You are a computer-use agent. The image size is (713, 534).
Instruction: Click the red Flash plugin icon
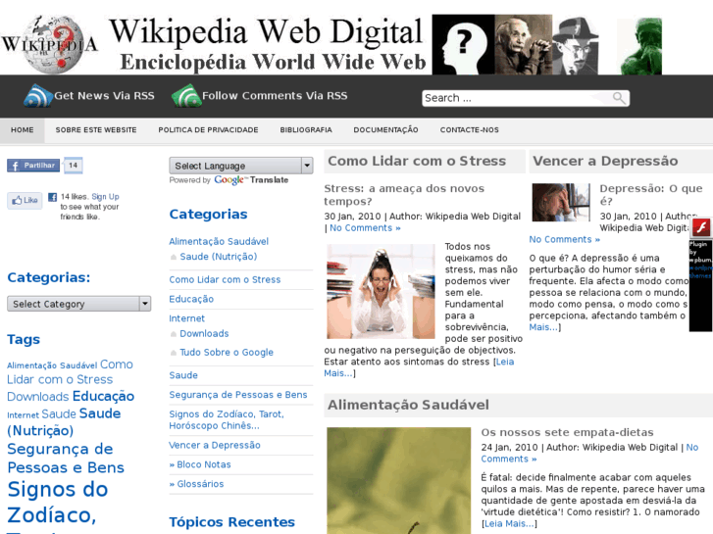click(701, 227)
